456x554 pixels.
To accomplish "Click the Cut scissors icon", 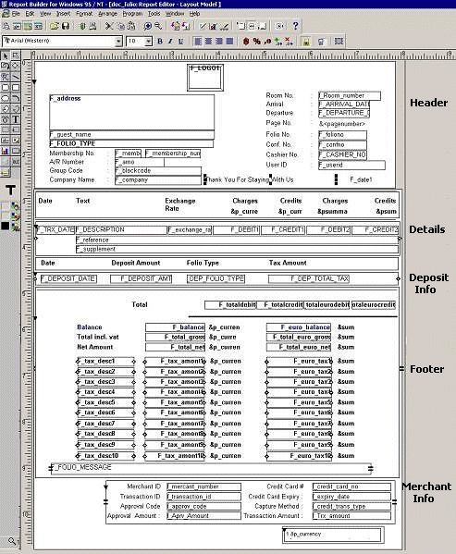I will pyautogui.click(x=109, y=26).
